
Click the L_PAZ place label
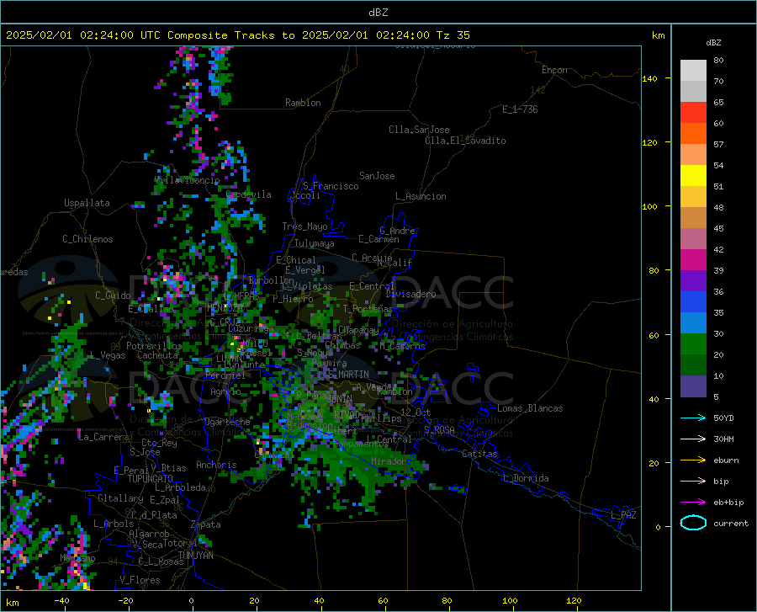click(x=623, y=515)
